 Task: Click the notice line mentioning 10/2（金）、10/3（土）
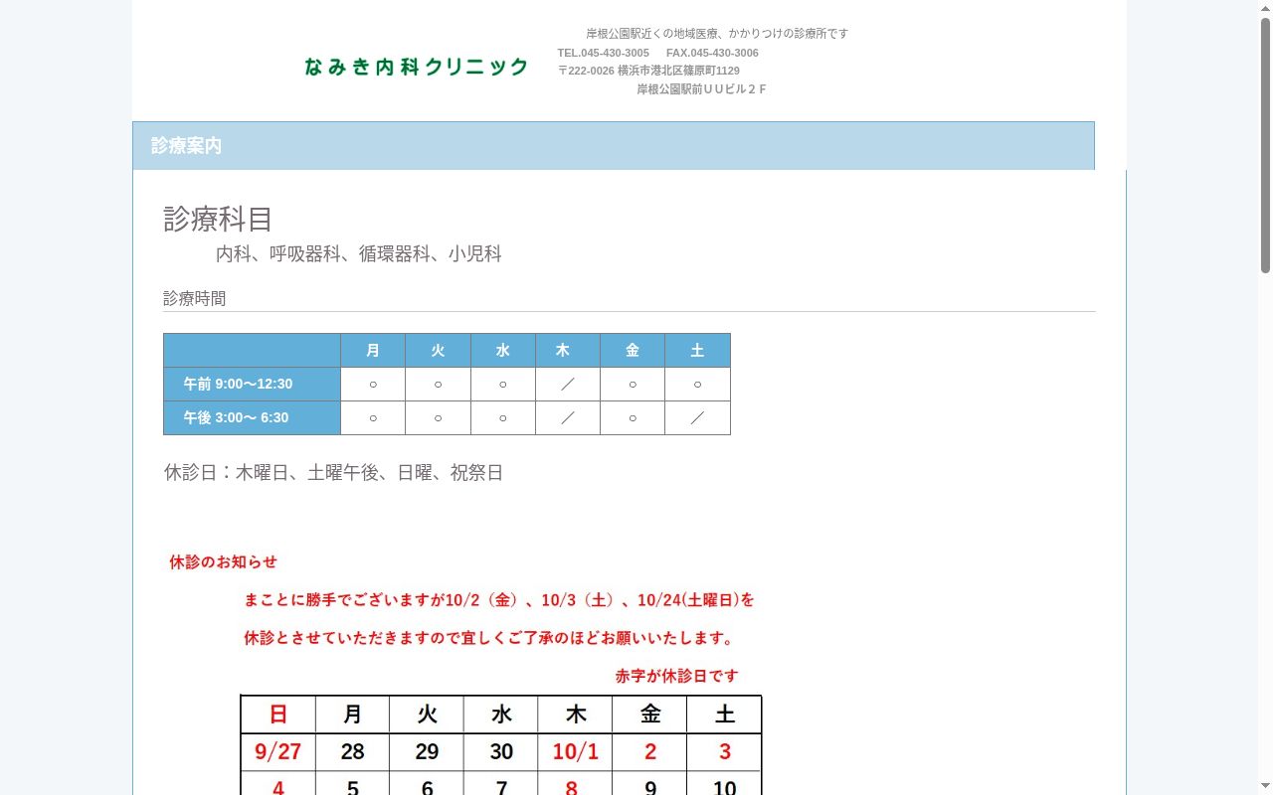pyautogui.click(x=499, y=600)
